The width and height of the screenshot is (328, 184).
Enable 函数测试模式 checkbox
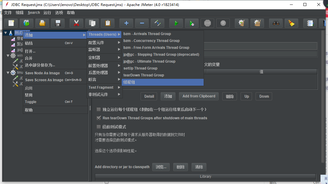(x=99, y=127)
